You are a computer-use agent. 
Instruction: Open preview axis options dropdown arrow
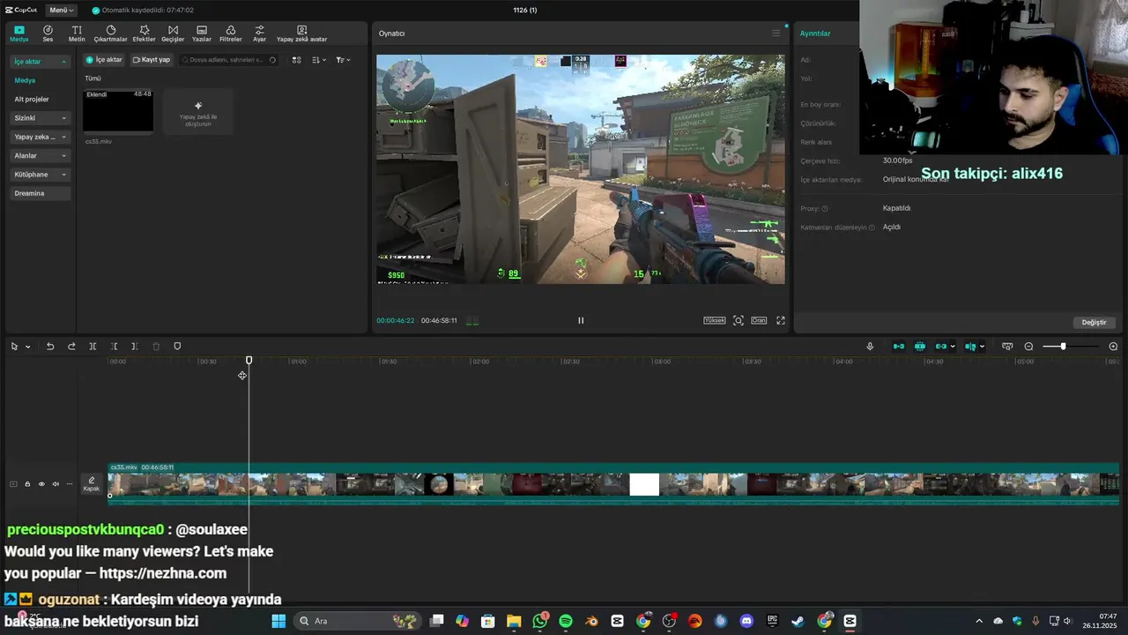pyautogui.click(x=982, y=347)
